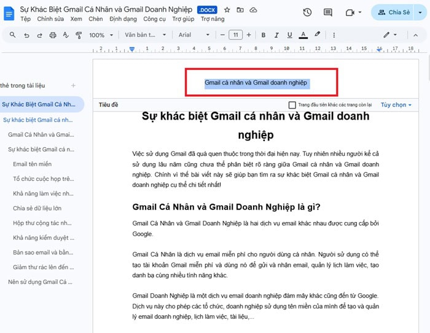Expand the 'Tùy chọn' header options dropdown
The height and width of the screenshot is (333, 430).
pyautogui.click(x=396, y=105)
